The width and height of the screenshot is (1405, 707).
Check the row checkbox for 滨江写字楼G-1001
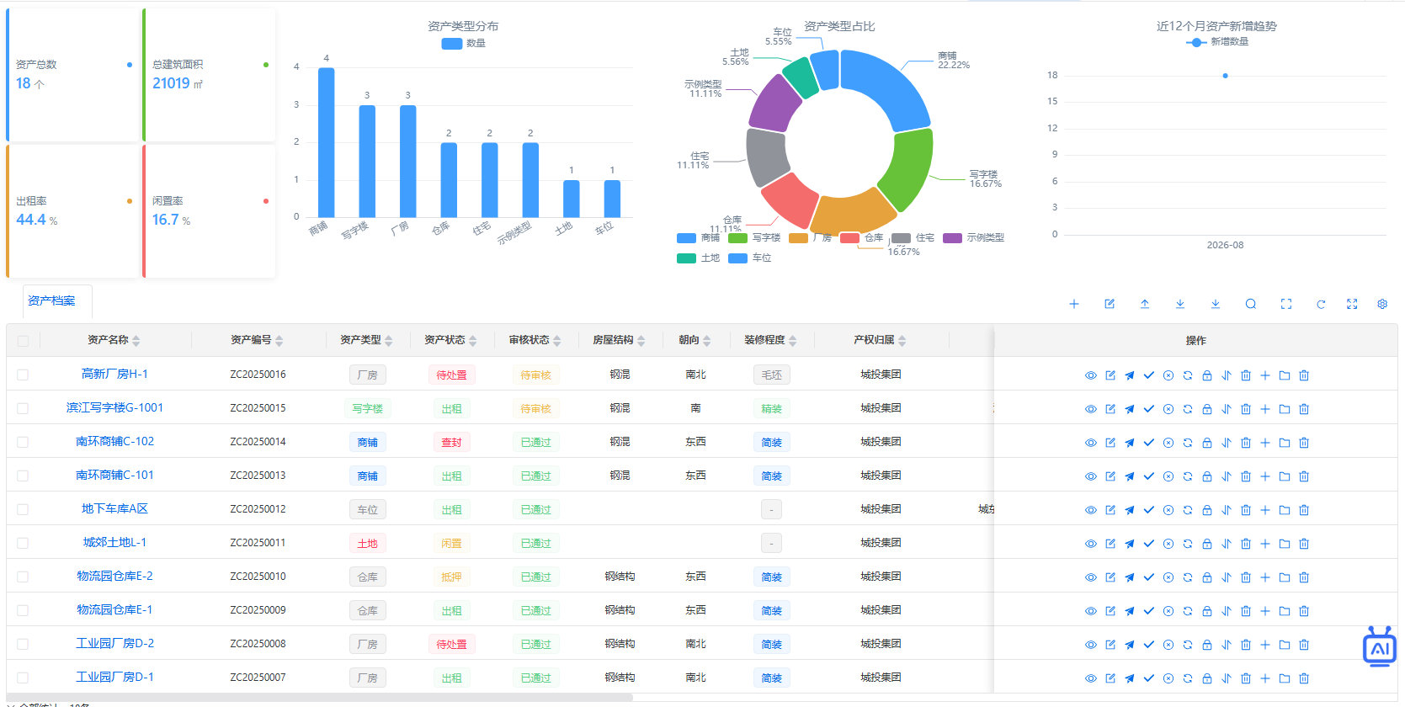click(23, 408)
